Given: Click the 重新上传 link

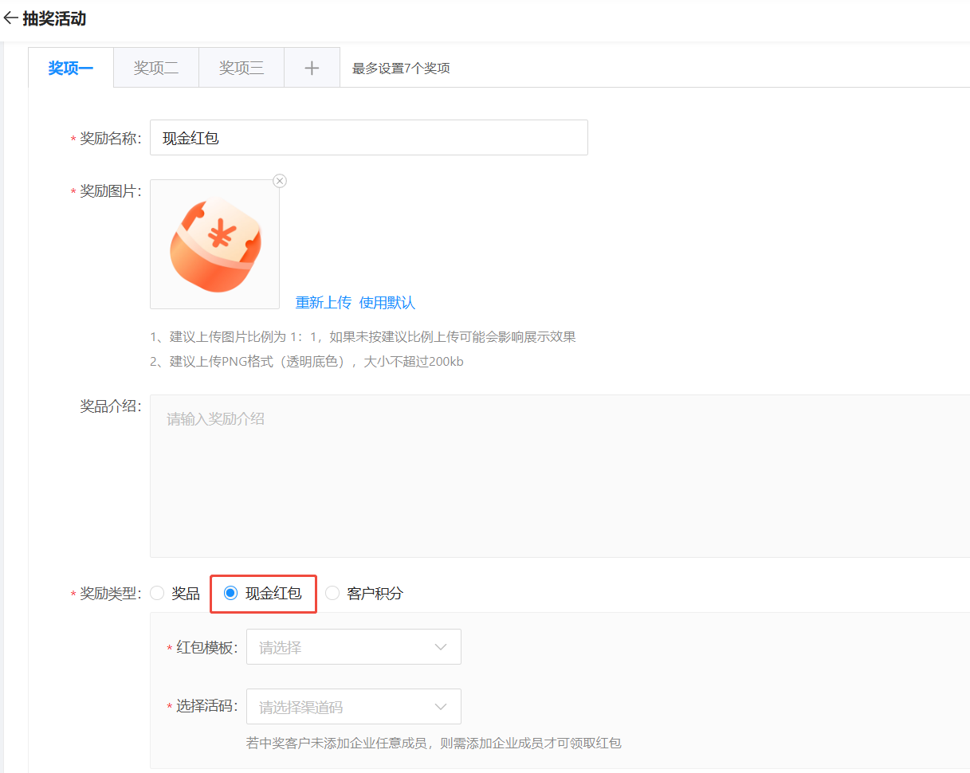Looking at the screenshot, I should pyautogui.click(x=323, y=303).
